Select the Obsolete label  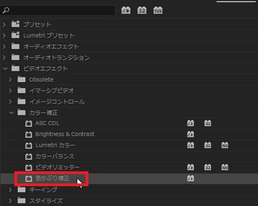coord(41,79)
